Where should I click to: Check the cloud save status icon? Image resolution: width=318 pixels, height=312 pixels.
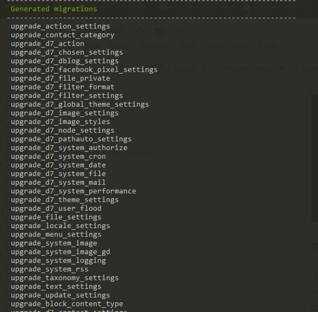(178, 32)
